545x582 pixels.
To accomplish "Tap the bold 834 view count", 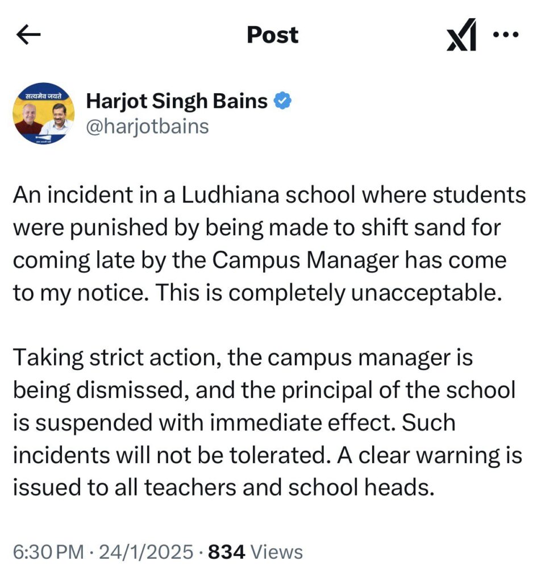I will [x=227, y=551].
